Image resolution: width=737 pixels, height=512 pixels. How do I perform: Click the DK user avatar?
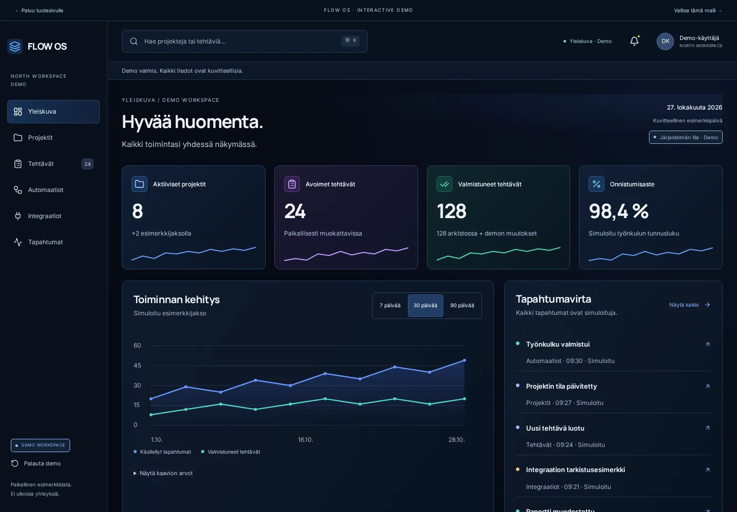point(665,41)
